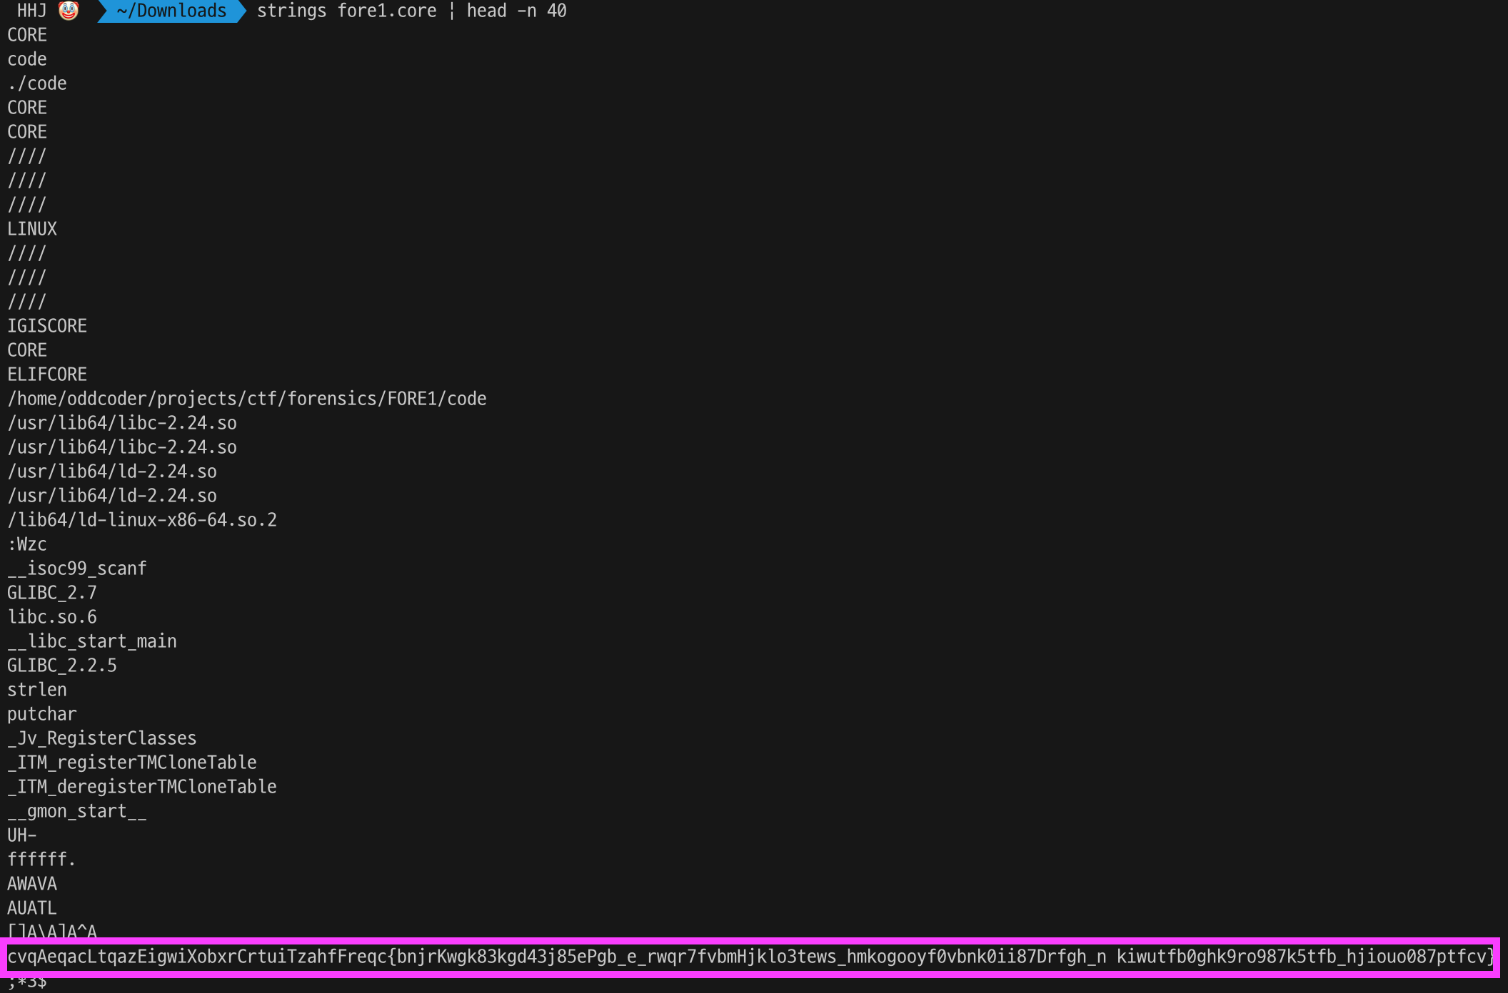Click the first /usr/lib64/ld-2.24.so line
This screenshot has width=1508, height=993.
point(111,472)
